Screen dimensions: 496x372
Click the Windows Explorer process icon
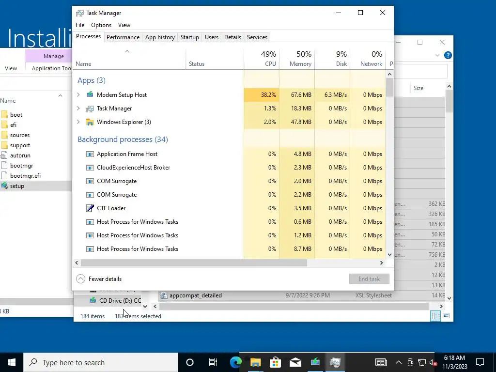(90, 122)
